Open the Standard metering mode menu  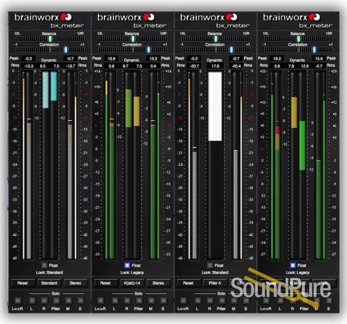click(x=49, y=283)
